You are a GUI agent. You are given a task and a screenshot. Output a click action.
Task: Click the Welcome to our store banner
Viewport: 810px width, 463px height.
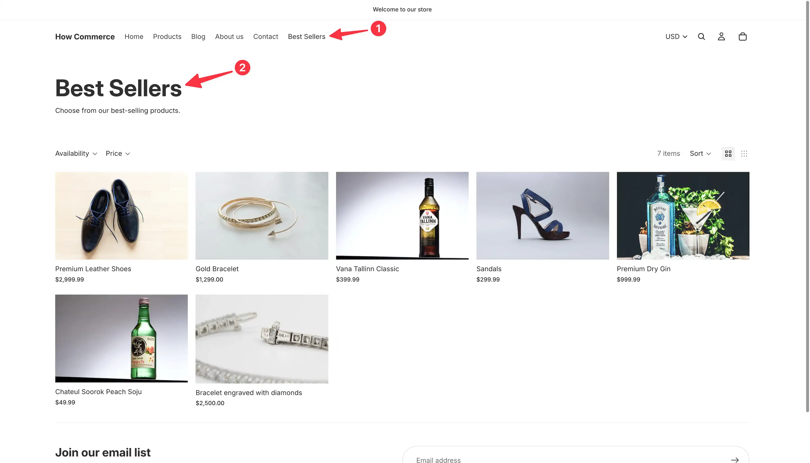pyautogui.click(x=402, y=10)
